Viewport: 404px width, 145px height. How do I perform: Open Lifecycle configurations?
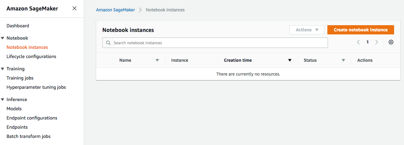click(31, 57)
